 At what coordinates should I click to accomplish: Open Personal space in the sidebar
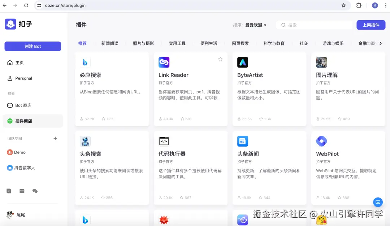pyautogui.click(x=33, y=78)
